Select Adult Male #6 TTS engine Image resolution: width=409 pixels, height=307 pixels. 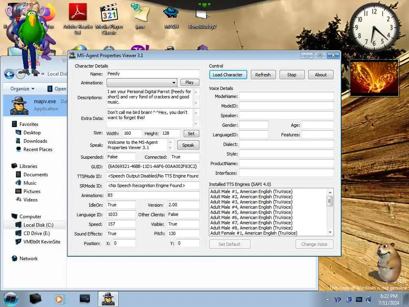tap(251, 217)
